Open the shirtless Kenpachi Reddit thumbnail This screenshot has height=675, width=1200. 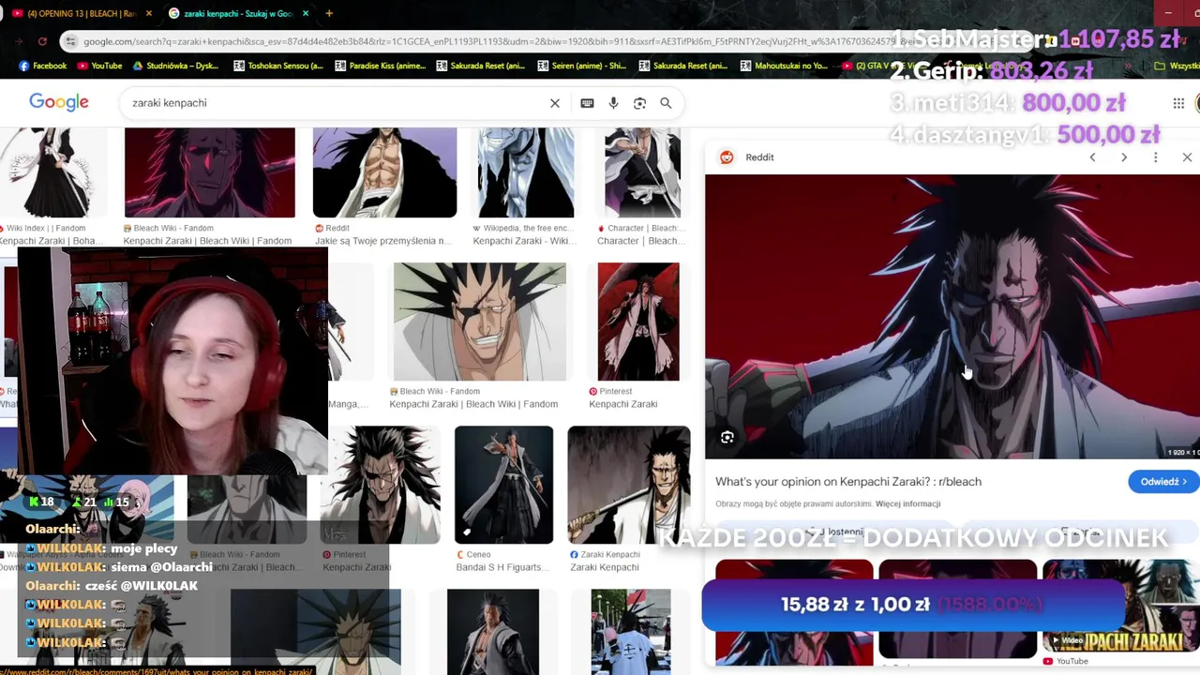[385, 172]
